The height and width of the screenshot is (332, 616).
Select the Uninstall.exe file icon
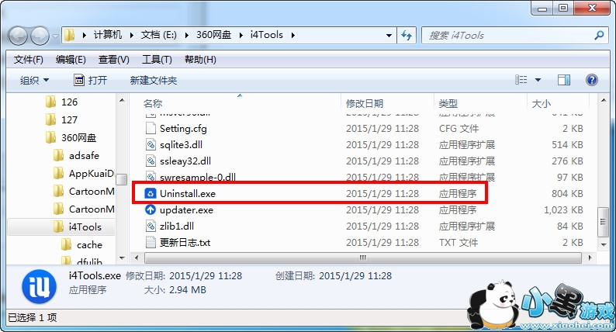click(x=150, y=193)
